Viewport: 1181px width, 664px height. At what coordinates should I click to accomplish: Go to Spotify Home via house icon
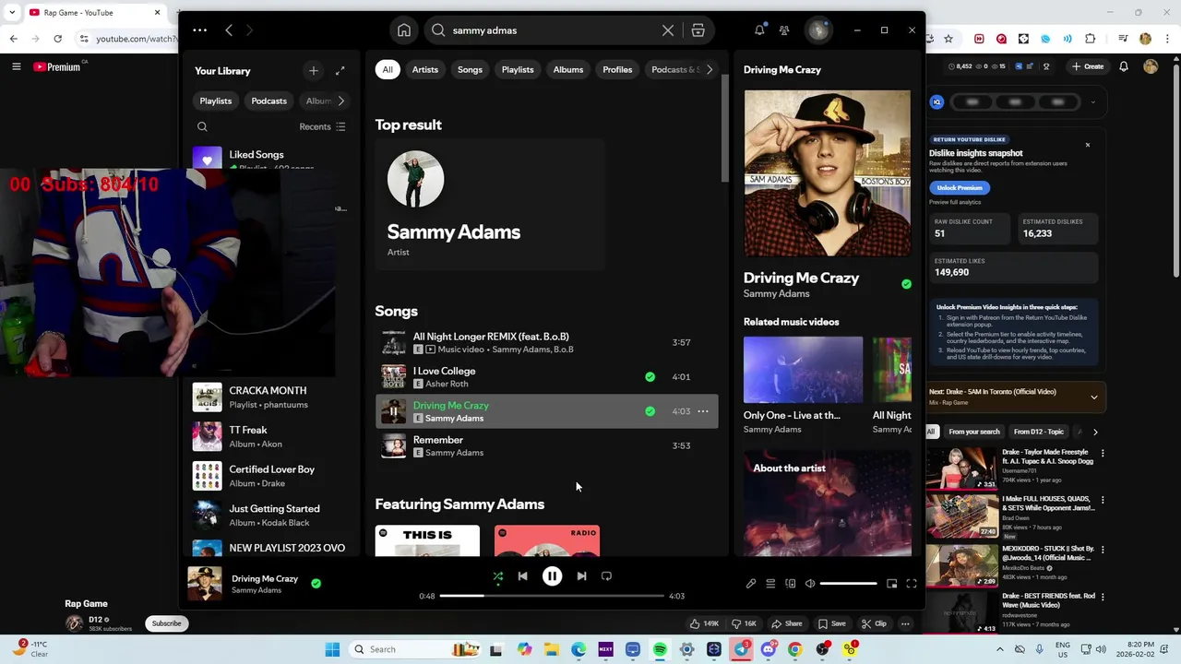pyautogui.click(x=404, y=30)
